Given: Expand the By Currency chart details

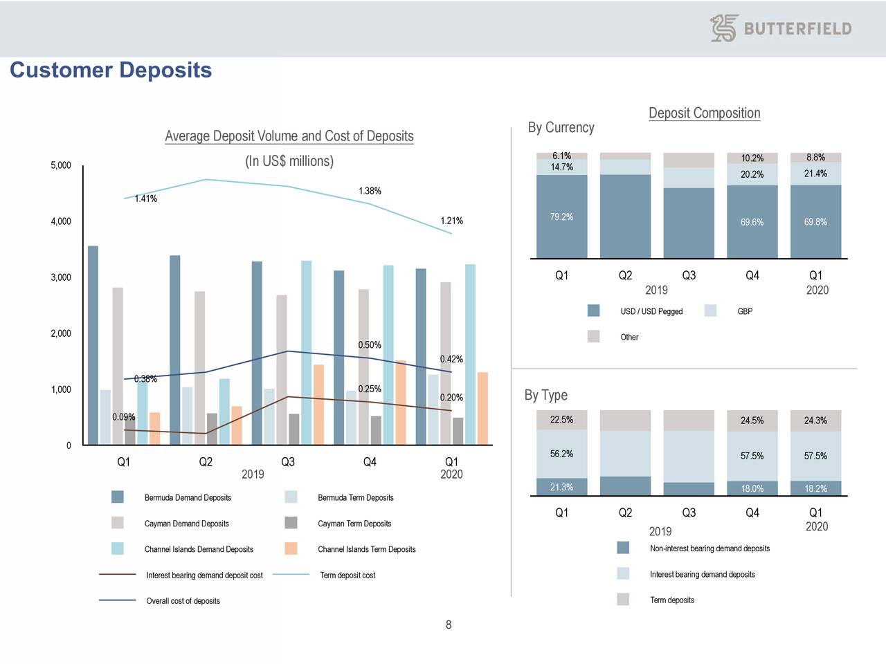Looking at the screenshot, I should pos(561,127).
